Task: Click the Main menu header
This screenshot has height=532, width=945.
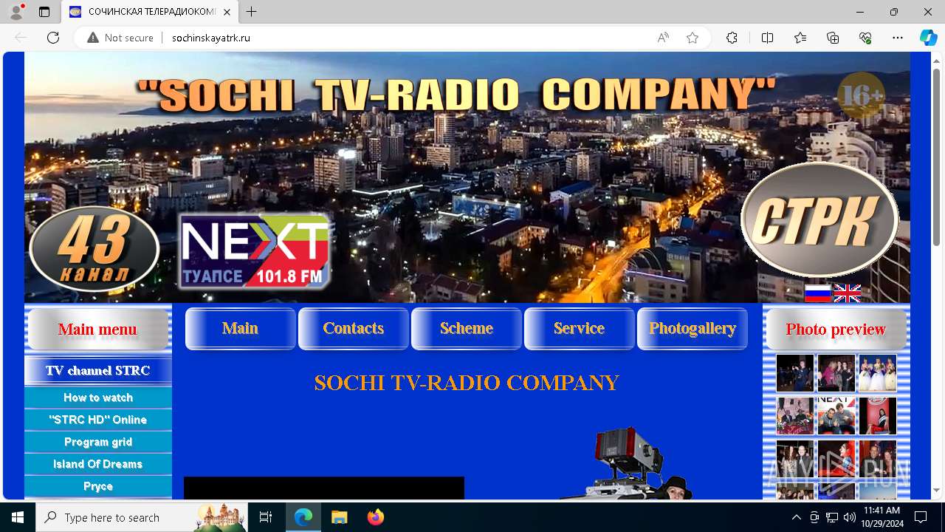Action: coord(98,330)
